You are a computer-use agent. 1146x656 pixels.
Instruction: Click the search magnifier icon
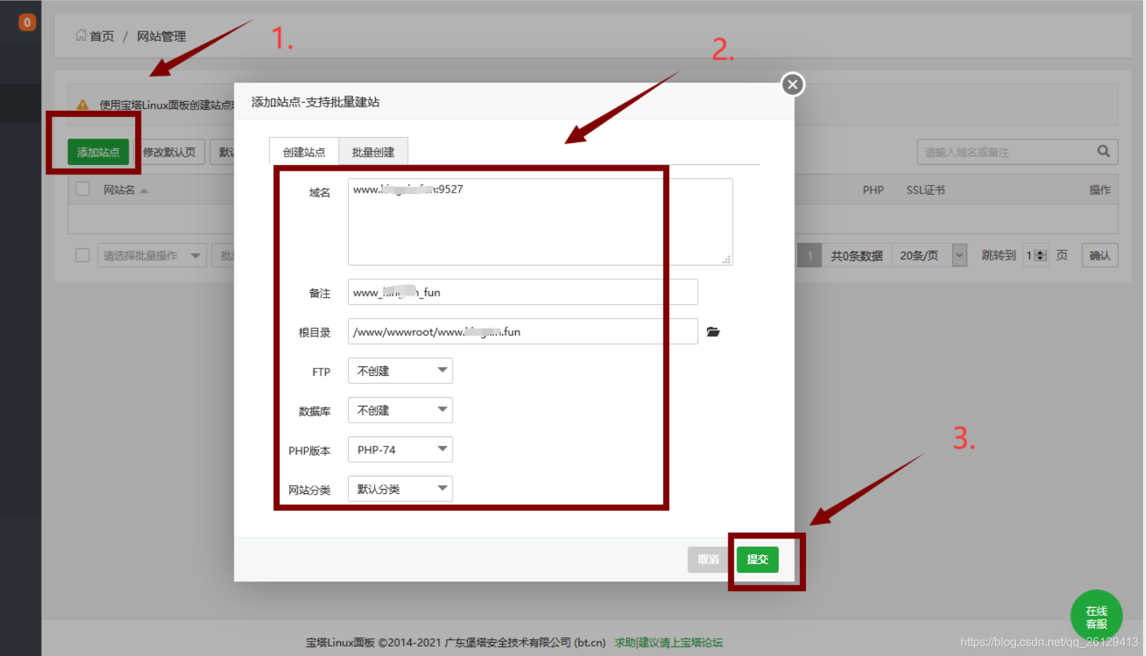pos(1104,151)
